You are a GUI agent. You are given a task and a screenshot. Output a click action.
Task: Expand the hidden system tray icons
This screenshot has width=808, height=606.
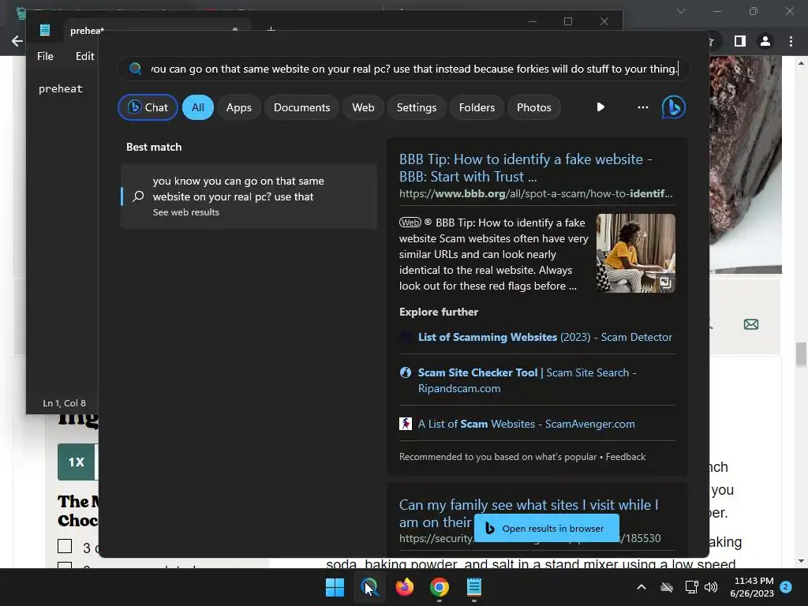(642, 587)
